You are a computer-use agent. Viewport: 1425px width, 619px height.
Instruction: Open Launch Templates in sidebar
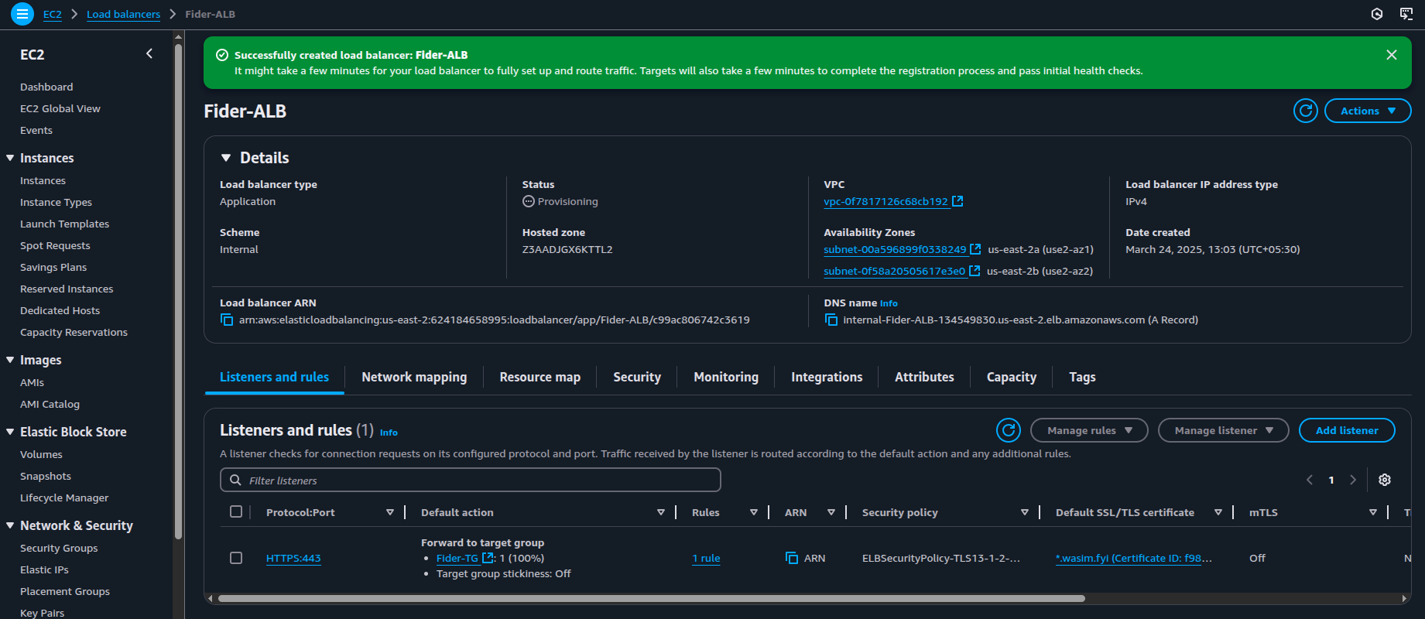pyautogui.click(x=64, y=224)
